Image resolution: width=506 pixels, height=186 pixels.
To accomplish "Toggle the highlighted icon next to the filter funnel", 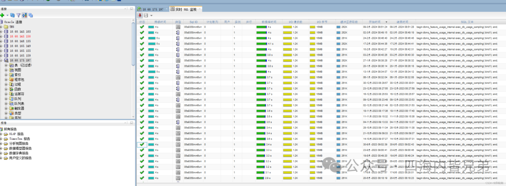I will tap(24, 15).
